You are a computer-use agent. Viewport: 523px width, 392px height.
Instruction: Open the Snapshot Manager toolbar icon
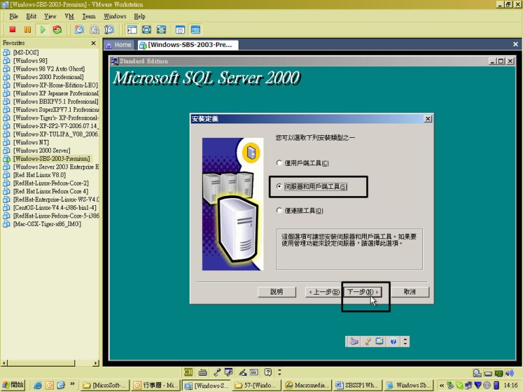pos(109,29)
